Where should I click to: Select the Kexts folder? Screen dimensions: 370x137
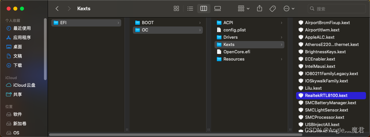click(249, 45)
